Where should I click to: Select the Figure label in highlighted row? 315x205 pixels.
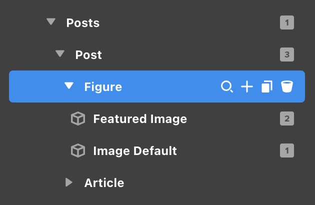pyautogui.click(x=103, y=87)
